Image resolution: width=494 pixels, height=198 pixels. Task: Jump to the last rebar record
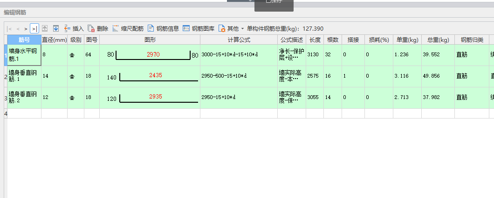(34, 29)
